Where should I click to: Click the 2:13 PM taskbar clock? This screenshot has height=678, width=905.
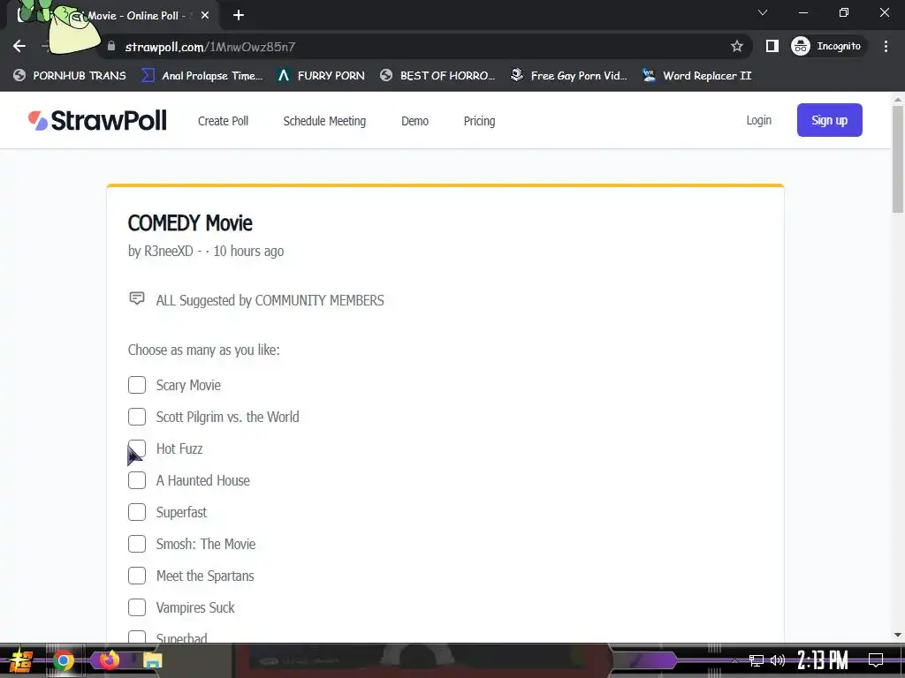tap(823, 660)
